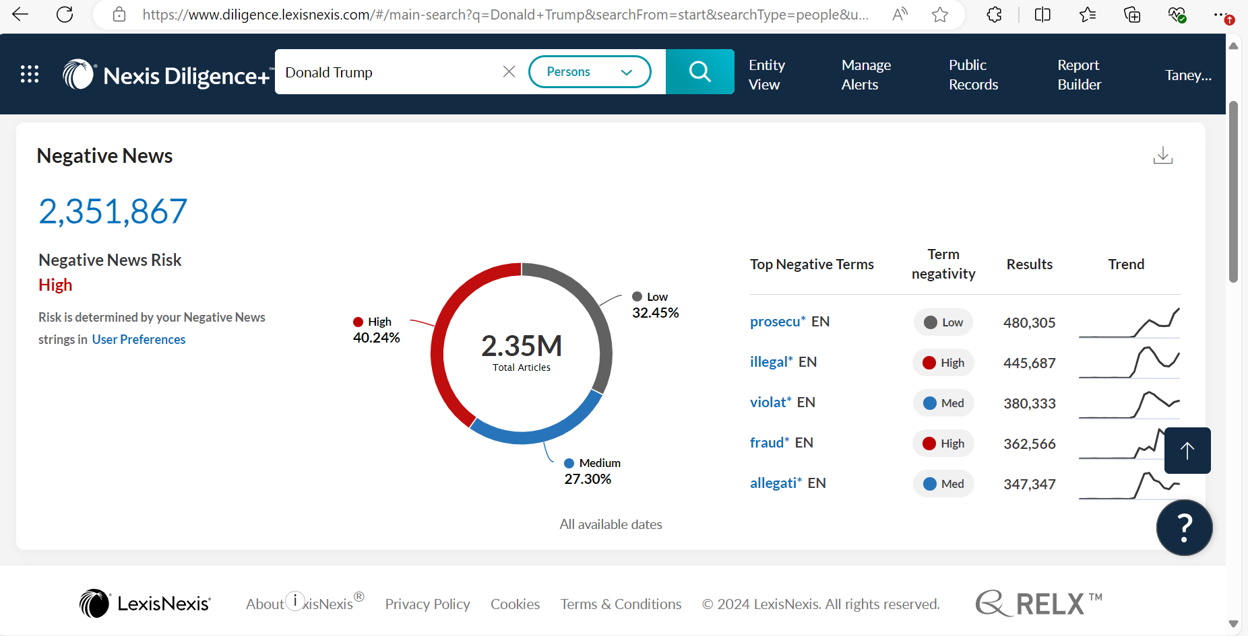Click the illegal* trend sparkline

point(1129,363)
